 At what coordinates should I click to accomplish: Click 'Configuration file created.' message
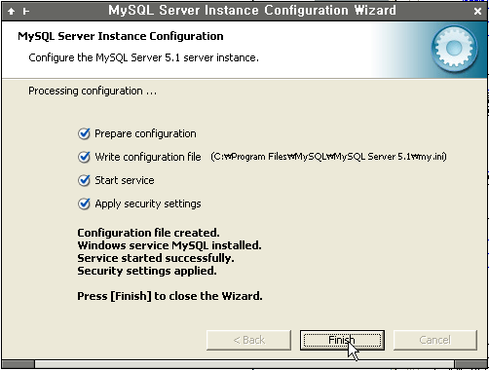[x=148, y=233]
